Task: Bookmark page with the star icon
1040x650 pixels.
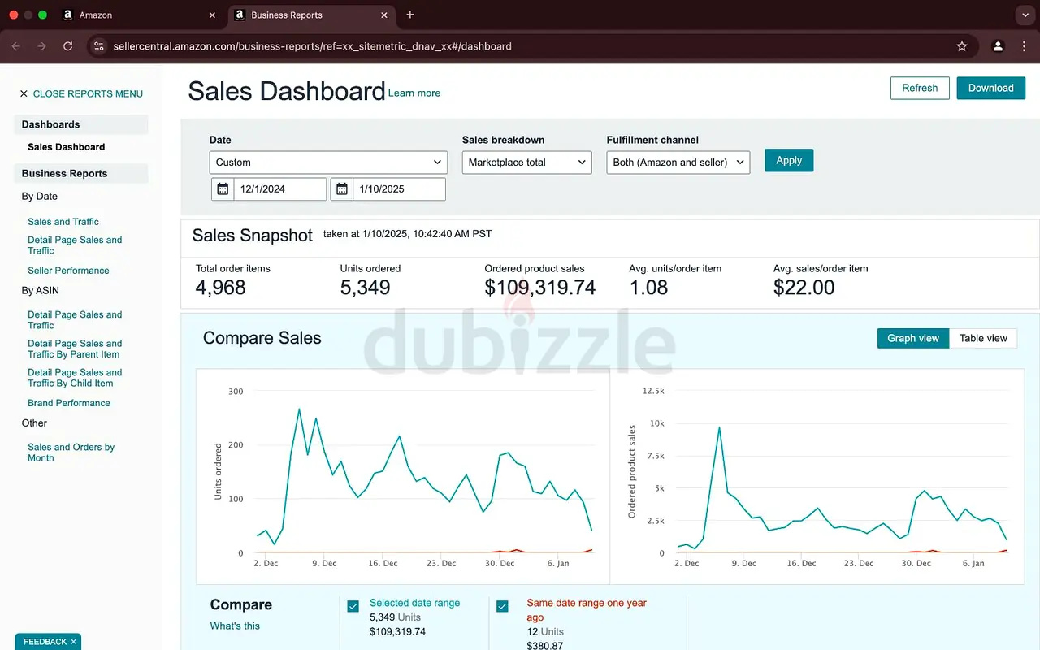Action: click(x=962, y=46)
